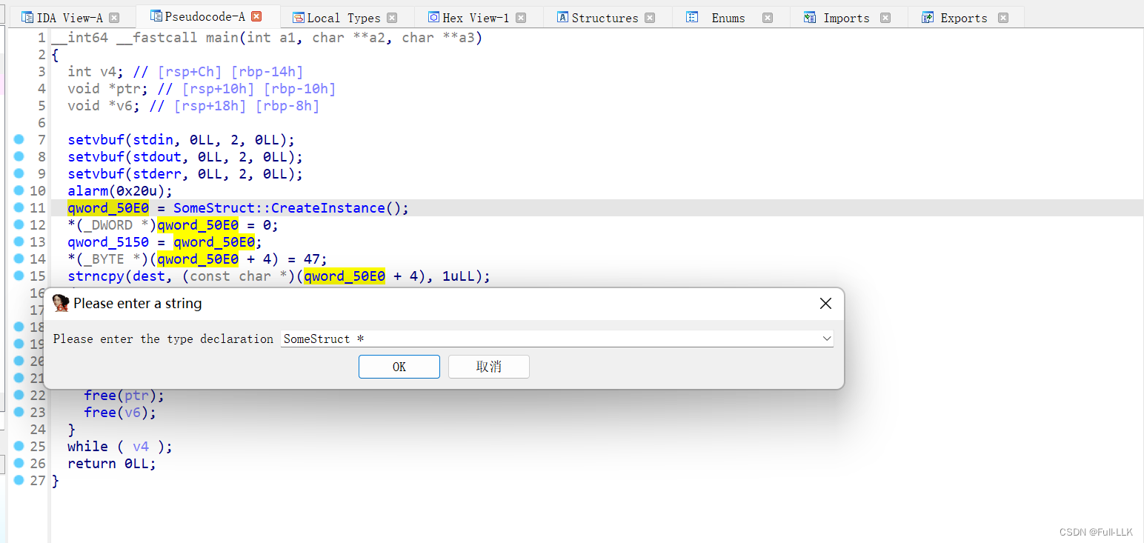
Task: Click the Enums tab icon
Action: click(x=692, y=18)
